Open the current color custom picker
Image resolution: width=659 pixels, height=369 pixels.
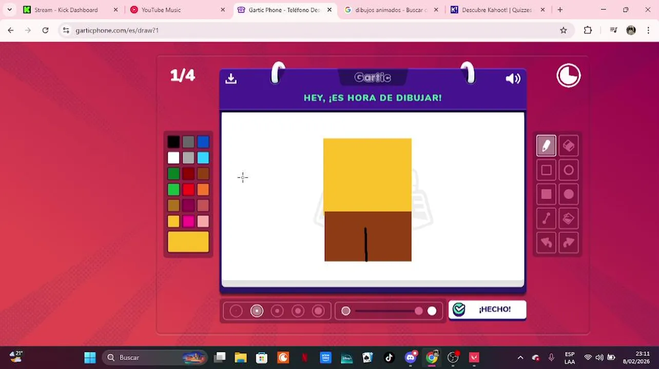[x=188, y=242]
